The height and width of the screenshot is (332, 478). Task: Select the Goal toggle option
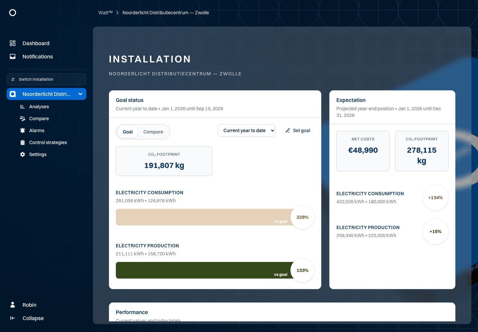coord(128,132)
